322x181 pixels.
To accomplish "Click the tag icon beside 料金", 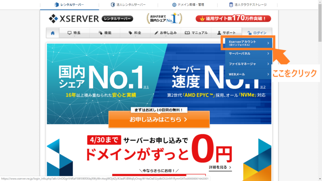I will 130,33.
